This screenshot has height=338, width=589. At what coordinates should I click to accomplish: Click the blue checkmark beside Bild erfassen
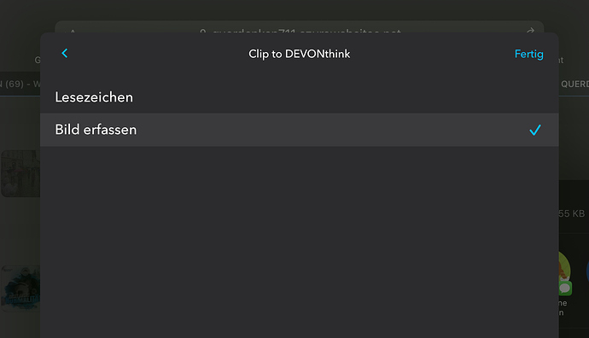coord(535,130)
